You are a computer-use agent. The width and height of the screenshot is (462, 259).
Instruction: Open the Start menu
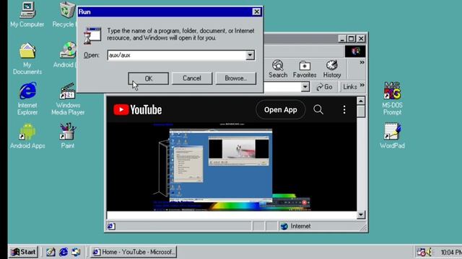click(x=23, y=252)
